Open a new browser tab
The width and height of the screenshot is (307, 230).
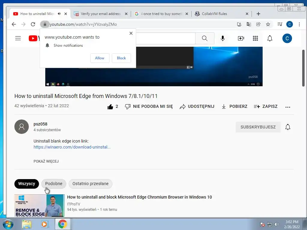pos(258,14)
